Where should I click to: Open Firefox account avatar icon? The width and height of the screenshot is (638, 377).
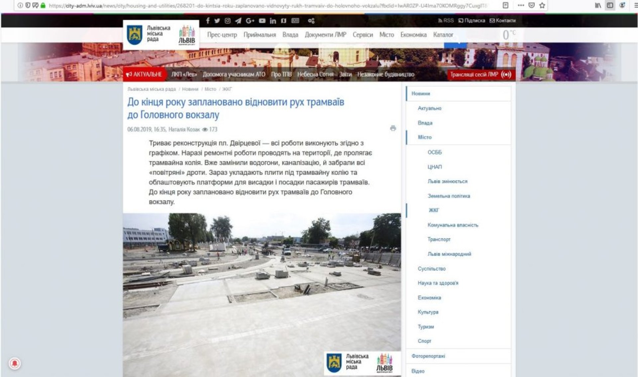(622, 5)
